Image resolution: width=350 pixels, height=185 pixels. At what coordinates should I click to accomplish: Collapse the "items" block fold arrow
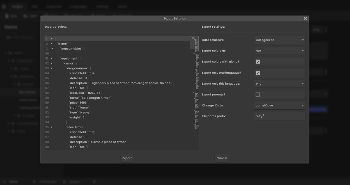[x=52, y=44]
